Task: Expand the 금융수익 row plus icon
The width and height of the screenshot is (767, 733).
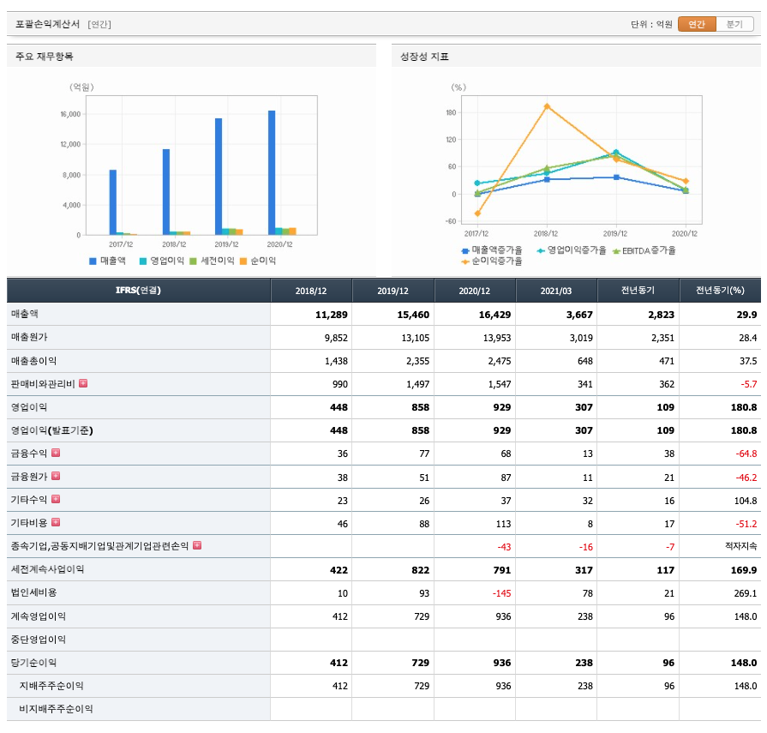Action: click(56, 453)
